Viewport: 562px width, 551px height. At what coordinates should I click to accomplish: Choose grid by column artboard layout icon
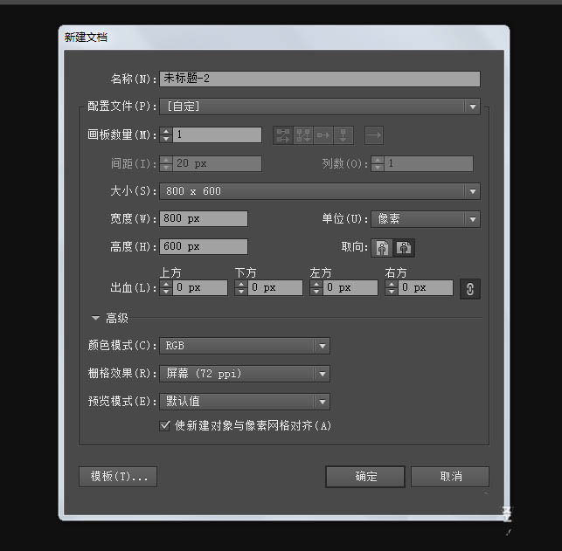(303, 135)
